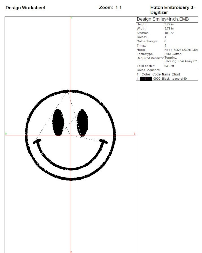202x253 pixels.
Task: Click the "Color changes:" label
Action: 147,41
